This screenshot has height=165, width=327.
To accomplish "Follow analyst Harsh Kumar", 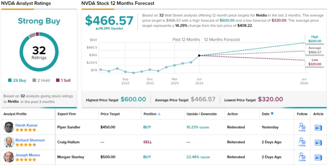I will 302,127.
